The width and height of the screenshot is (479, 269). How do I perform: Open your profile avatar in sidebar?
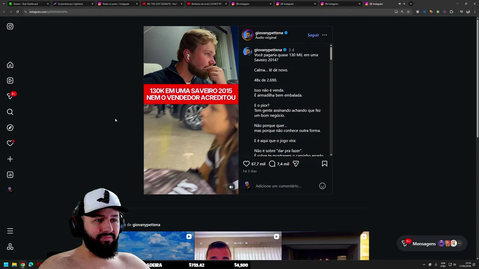pyautogui.click(x=10, y=190)
